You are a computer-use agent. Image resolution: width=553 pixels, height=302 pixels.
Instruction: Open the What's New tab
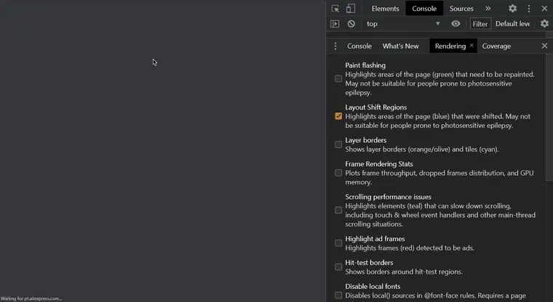(x=400, y=46)
